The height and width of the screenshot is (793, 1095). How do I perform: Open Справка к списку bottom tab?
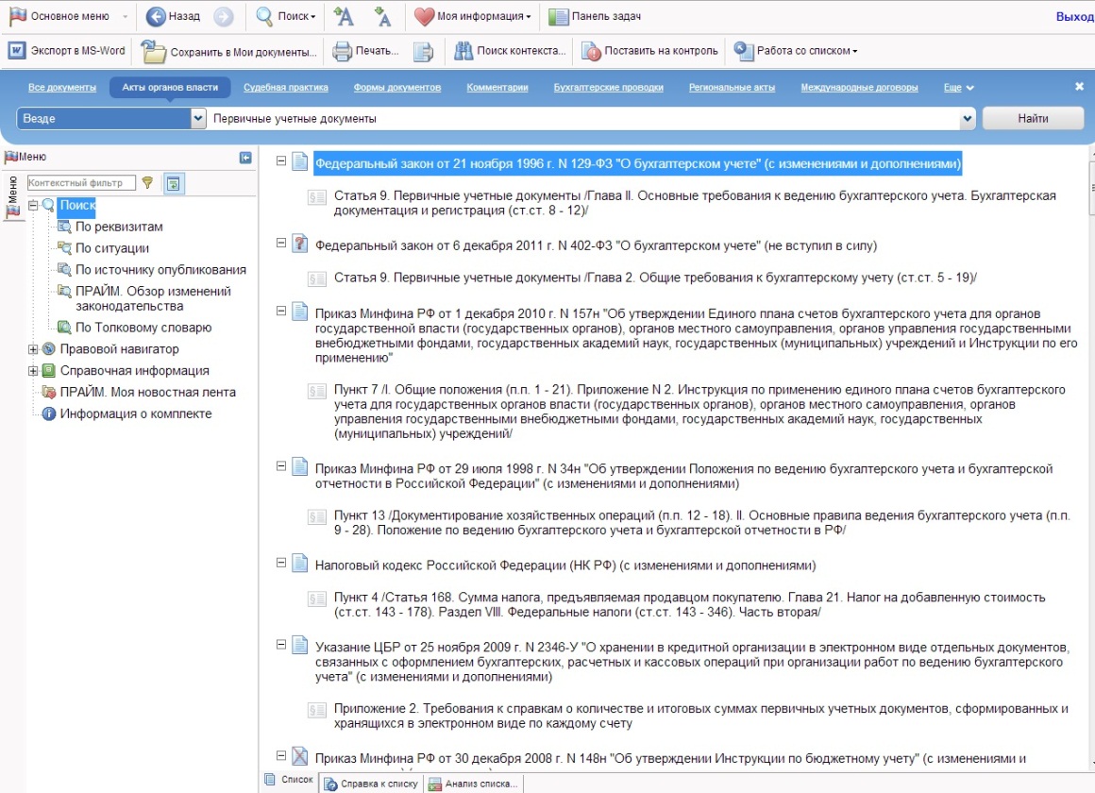tap(370, 784)
